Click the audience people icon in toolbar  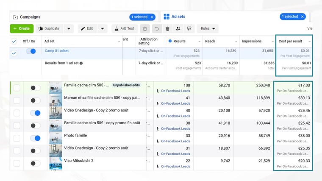pos(178,29)
